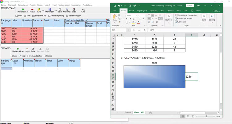Uncheck Nama Pelanggan checkbox
The image size is (232, 124).
[67, 15]
